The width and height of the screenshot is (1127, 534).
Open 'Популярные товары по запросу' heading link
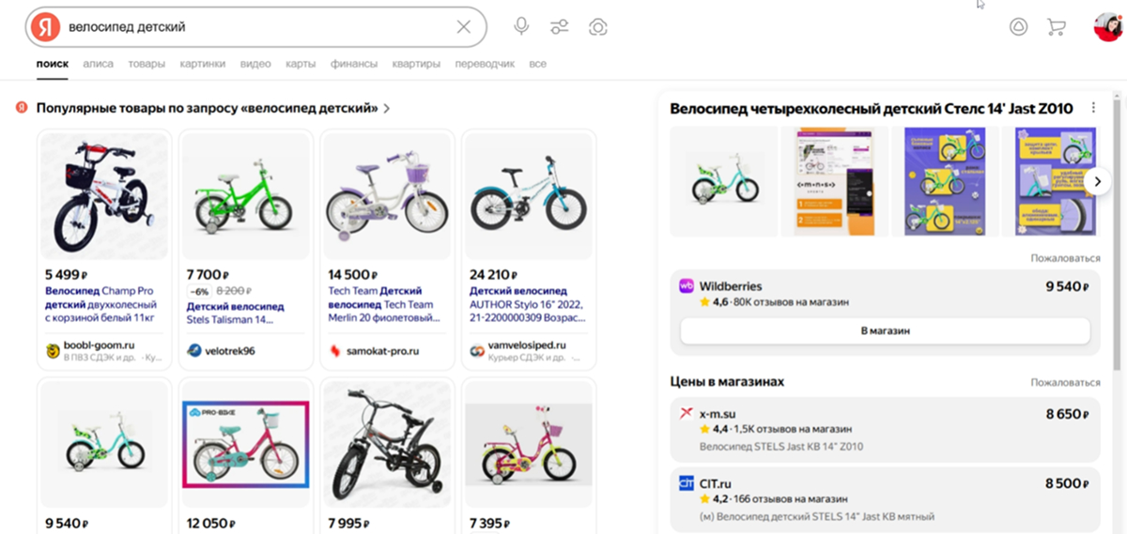208,109
